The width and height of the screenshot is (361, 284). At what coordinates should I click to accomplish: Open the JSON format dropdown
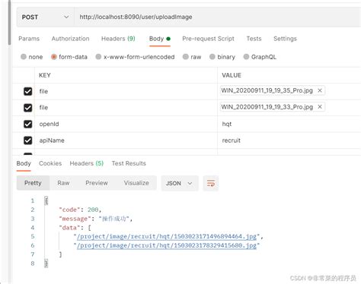pyautogui.click(x=180, y=183)
